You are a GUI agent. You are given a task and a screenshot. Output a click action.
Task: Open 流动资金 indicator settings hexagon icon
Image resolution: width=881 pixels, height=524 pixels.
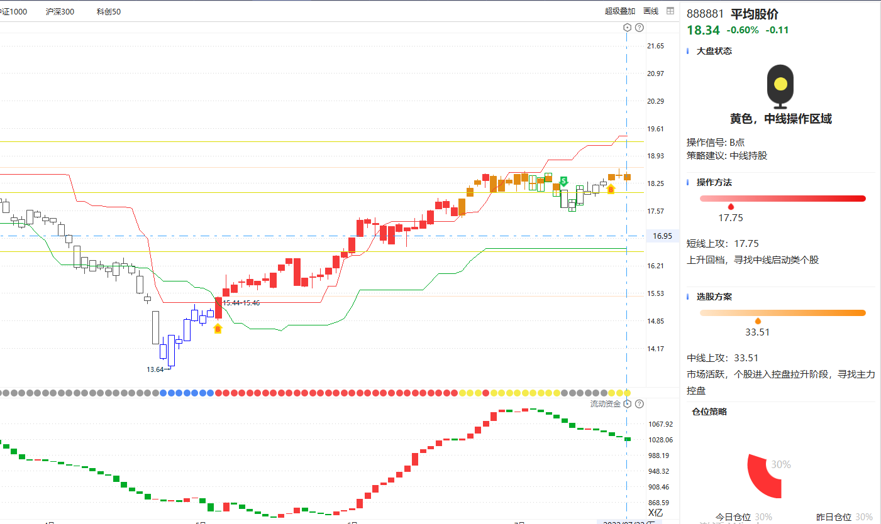tap(627, 403)
